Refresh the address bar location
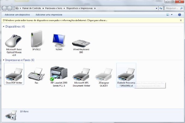 161,8
